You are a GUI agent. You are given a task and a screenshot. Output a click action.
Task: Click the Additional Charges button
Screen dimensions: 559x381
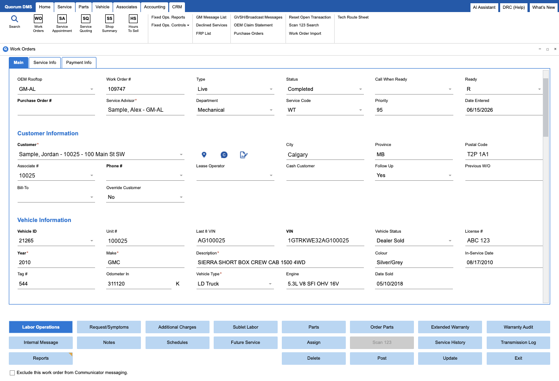point(178,327)
